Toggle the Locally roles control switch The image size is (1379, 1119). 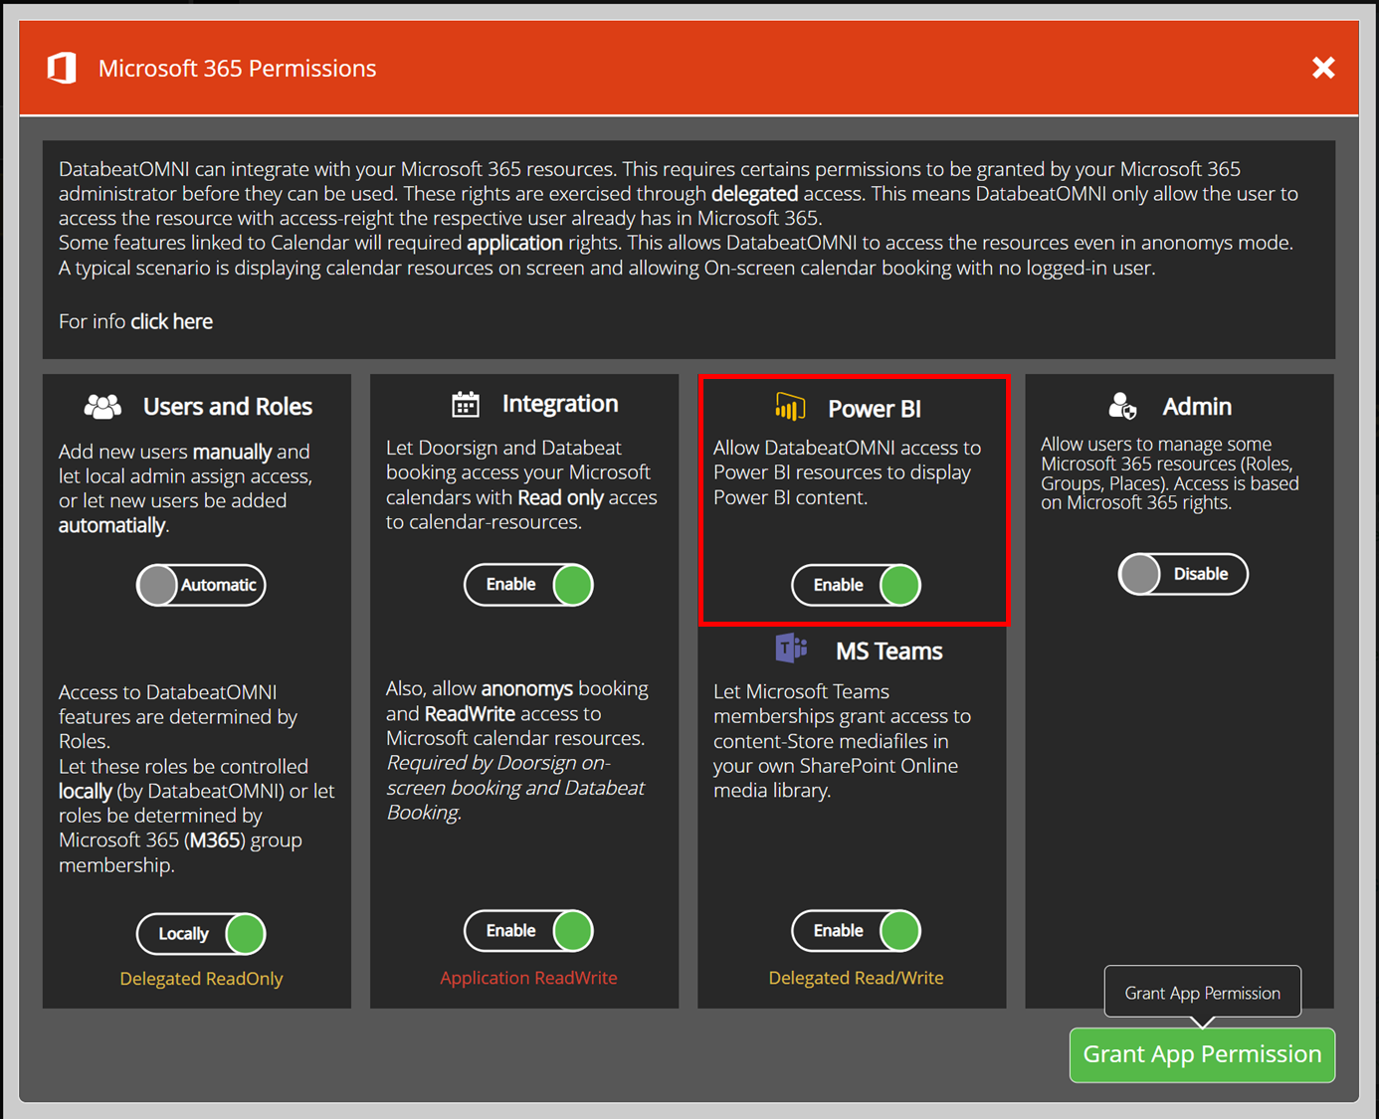pyautogui.click(x=201, y=933)
